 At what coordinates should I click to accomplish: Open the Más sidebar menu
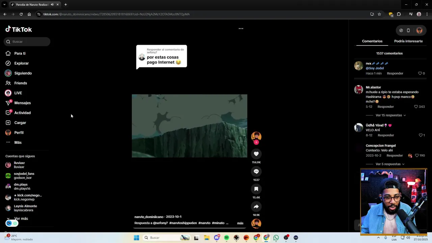(18, 142)
